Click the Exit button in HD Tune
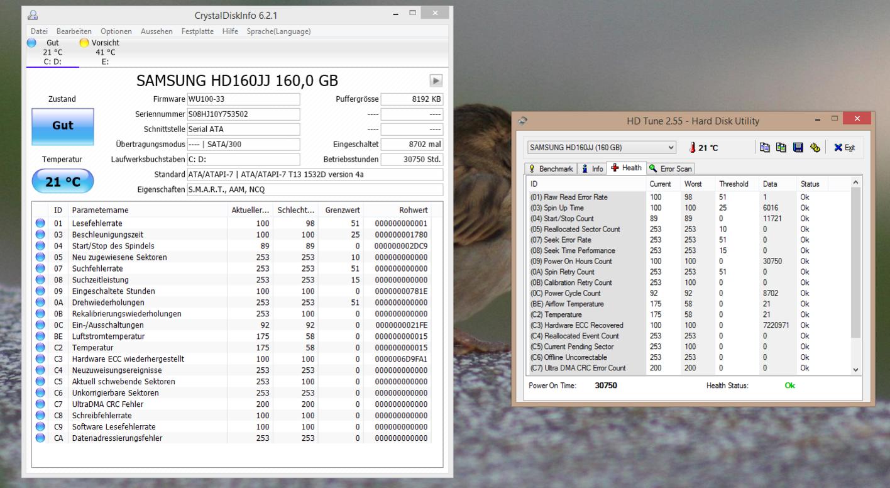This screenshot has height=488, width=890. [844, 148]
